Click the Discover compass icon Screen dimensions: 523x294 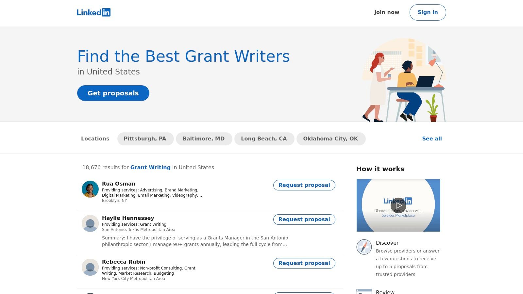[364, 247]
